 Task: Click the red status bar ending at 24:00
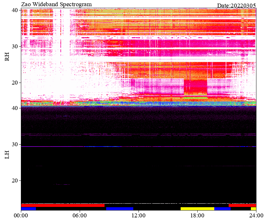242,206
